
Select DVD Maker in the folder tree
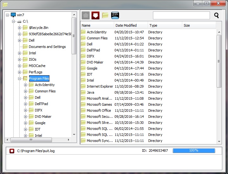(43, 117)
